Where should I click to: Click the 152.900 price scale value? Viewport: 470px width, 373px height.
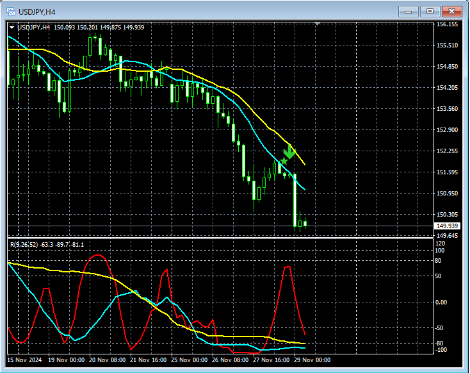447,130
